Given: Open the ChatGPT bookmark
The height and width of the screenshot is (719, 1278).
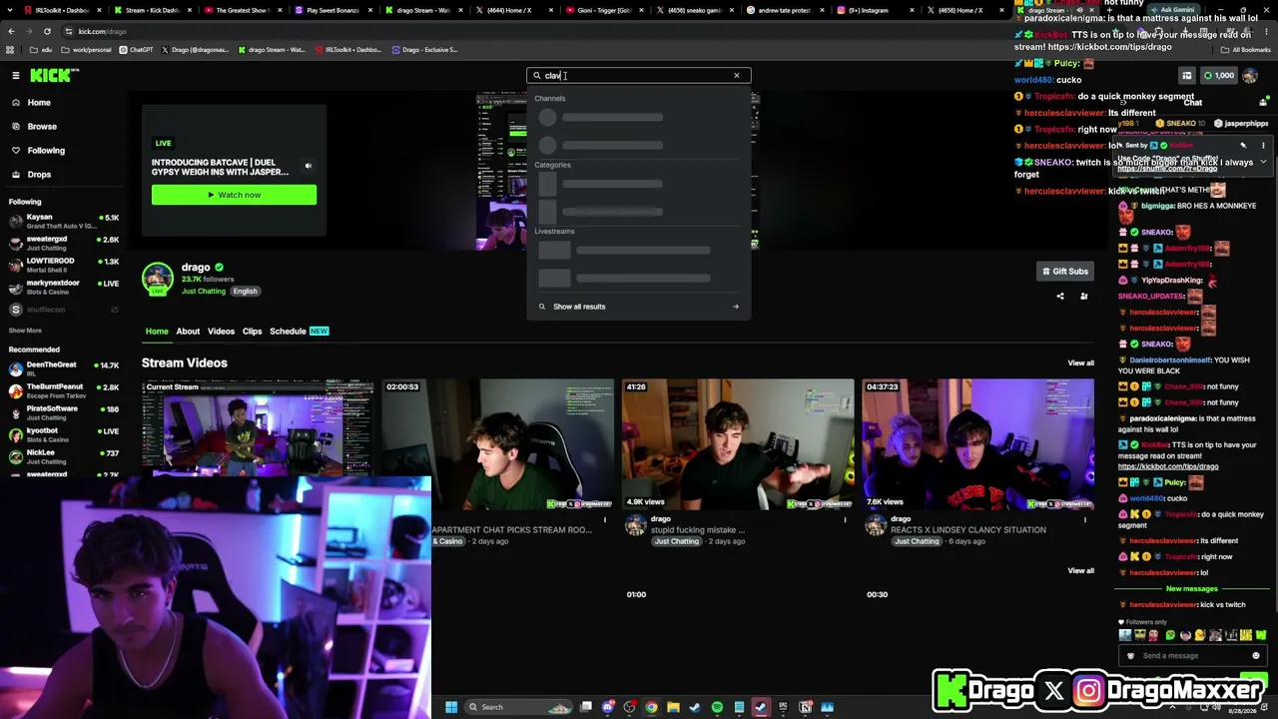Looking at the screenshot, I should [136, 50].
